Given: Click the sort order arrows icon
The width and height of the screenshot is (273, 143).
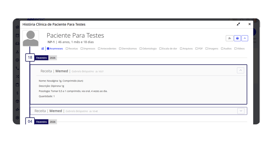Looking at the screenshot, I should tap(43, 49).
